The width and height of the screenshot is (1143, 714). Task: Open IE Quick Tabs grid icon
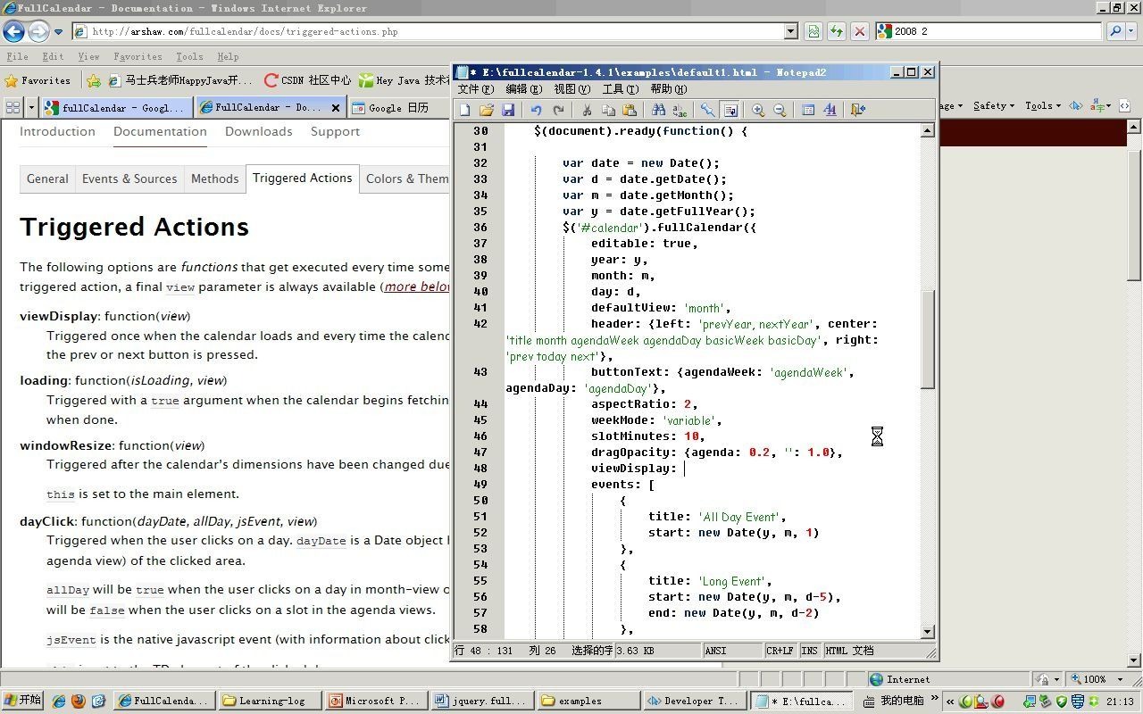[x=13, y=107]
